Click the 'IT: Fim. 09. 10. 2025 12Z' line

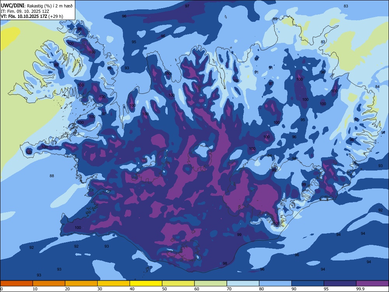(25, 11)
